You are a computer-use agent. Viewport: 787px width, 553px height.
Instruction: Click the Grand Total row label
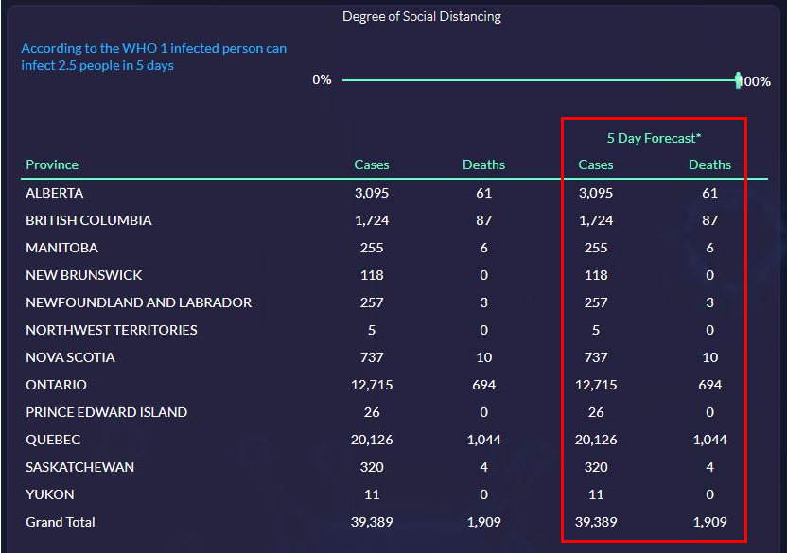(x=61, y=522)
